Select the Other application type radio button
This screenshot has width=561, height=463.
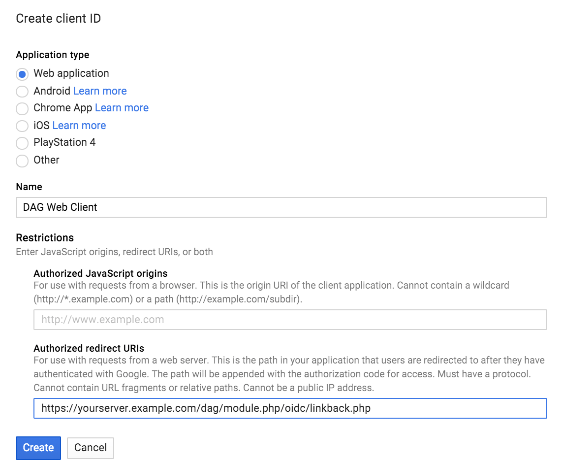click(x=22, y=161)
